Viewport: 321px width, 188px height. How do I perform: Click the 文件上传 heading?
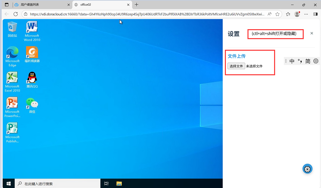click(237, 56)
